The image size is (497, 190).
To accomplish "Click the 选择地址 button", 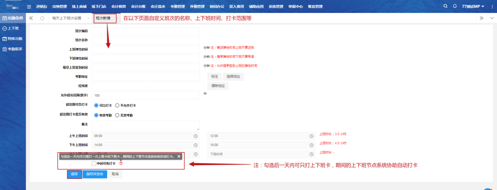I will coord(233,76).
